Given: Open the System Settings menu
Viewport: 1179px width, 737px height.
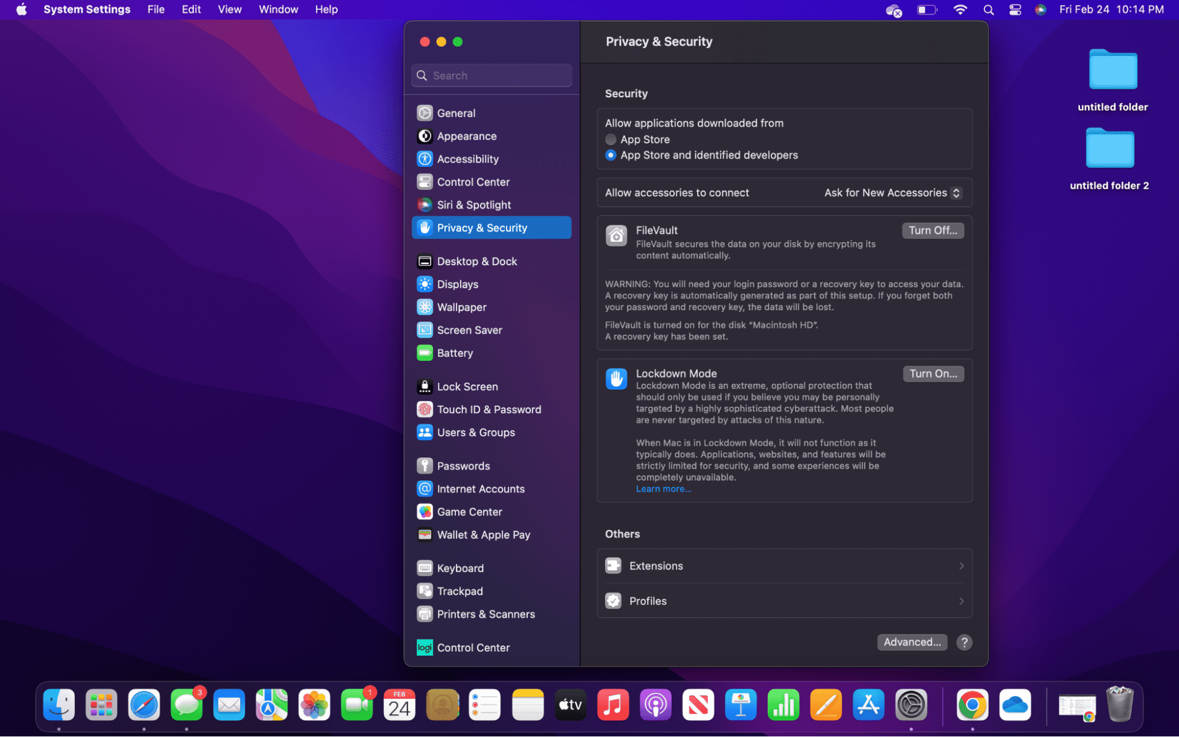Looking at the screenshot, I should (87, 9).
